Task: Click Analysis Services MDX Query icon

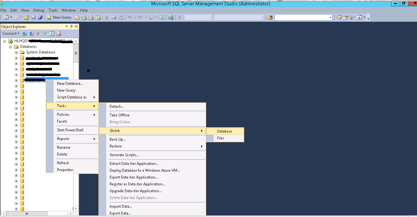Action: (84, 17)
